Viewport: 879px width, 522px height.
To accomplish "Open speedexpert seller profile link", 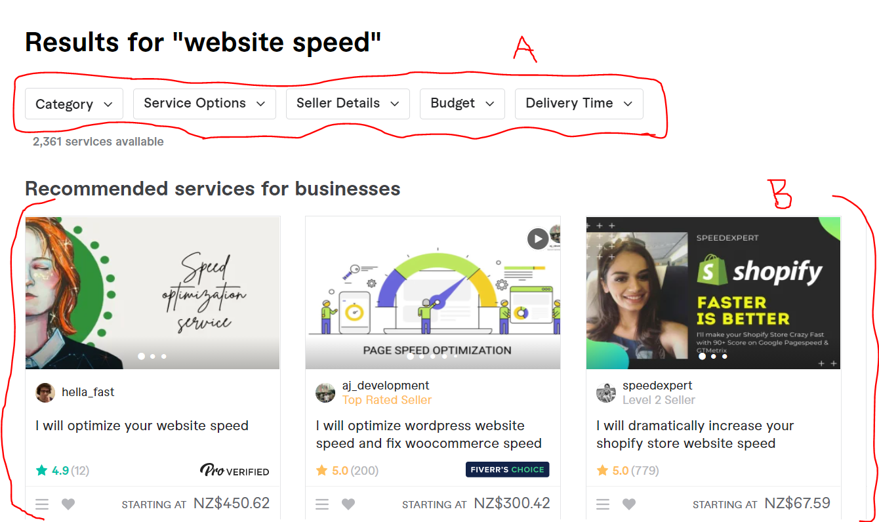I will (x=657, y=386).
